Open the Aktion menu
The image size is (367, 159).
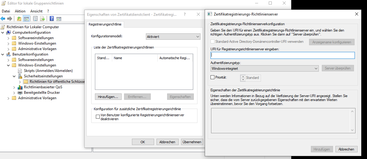click(20, 11)
